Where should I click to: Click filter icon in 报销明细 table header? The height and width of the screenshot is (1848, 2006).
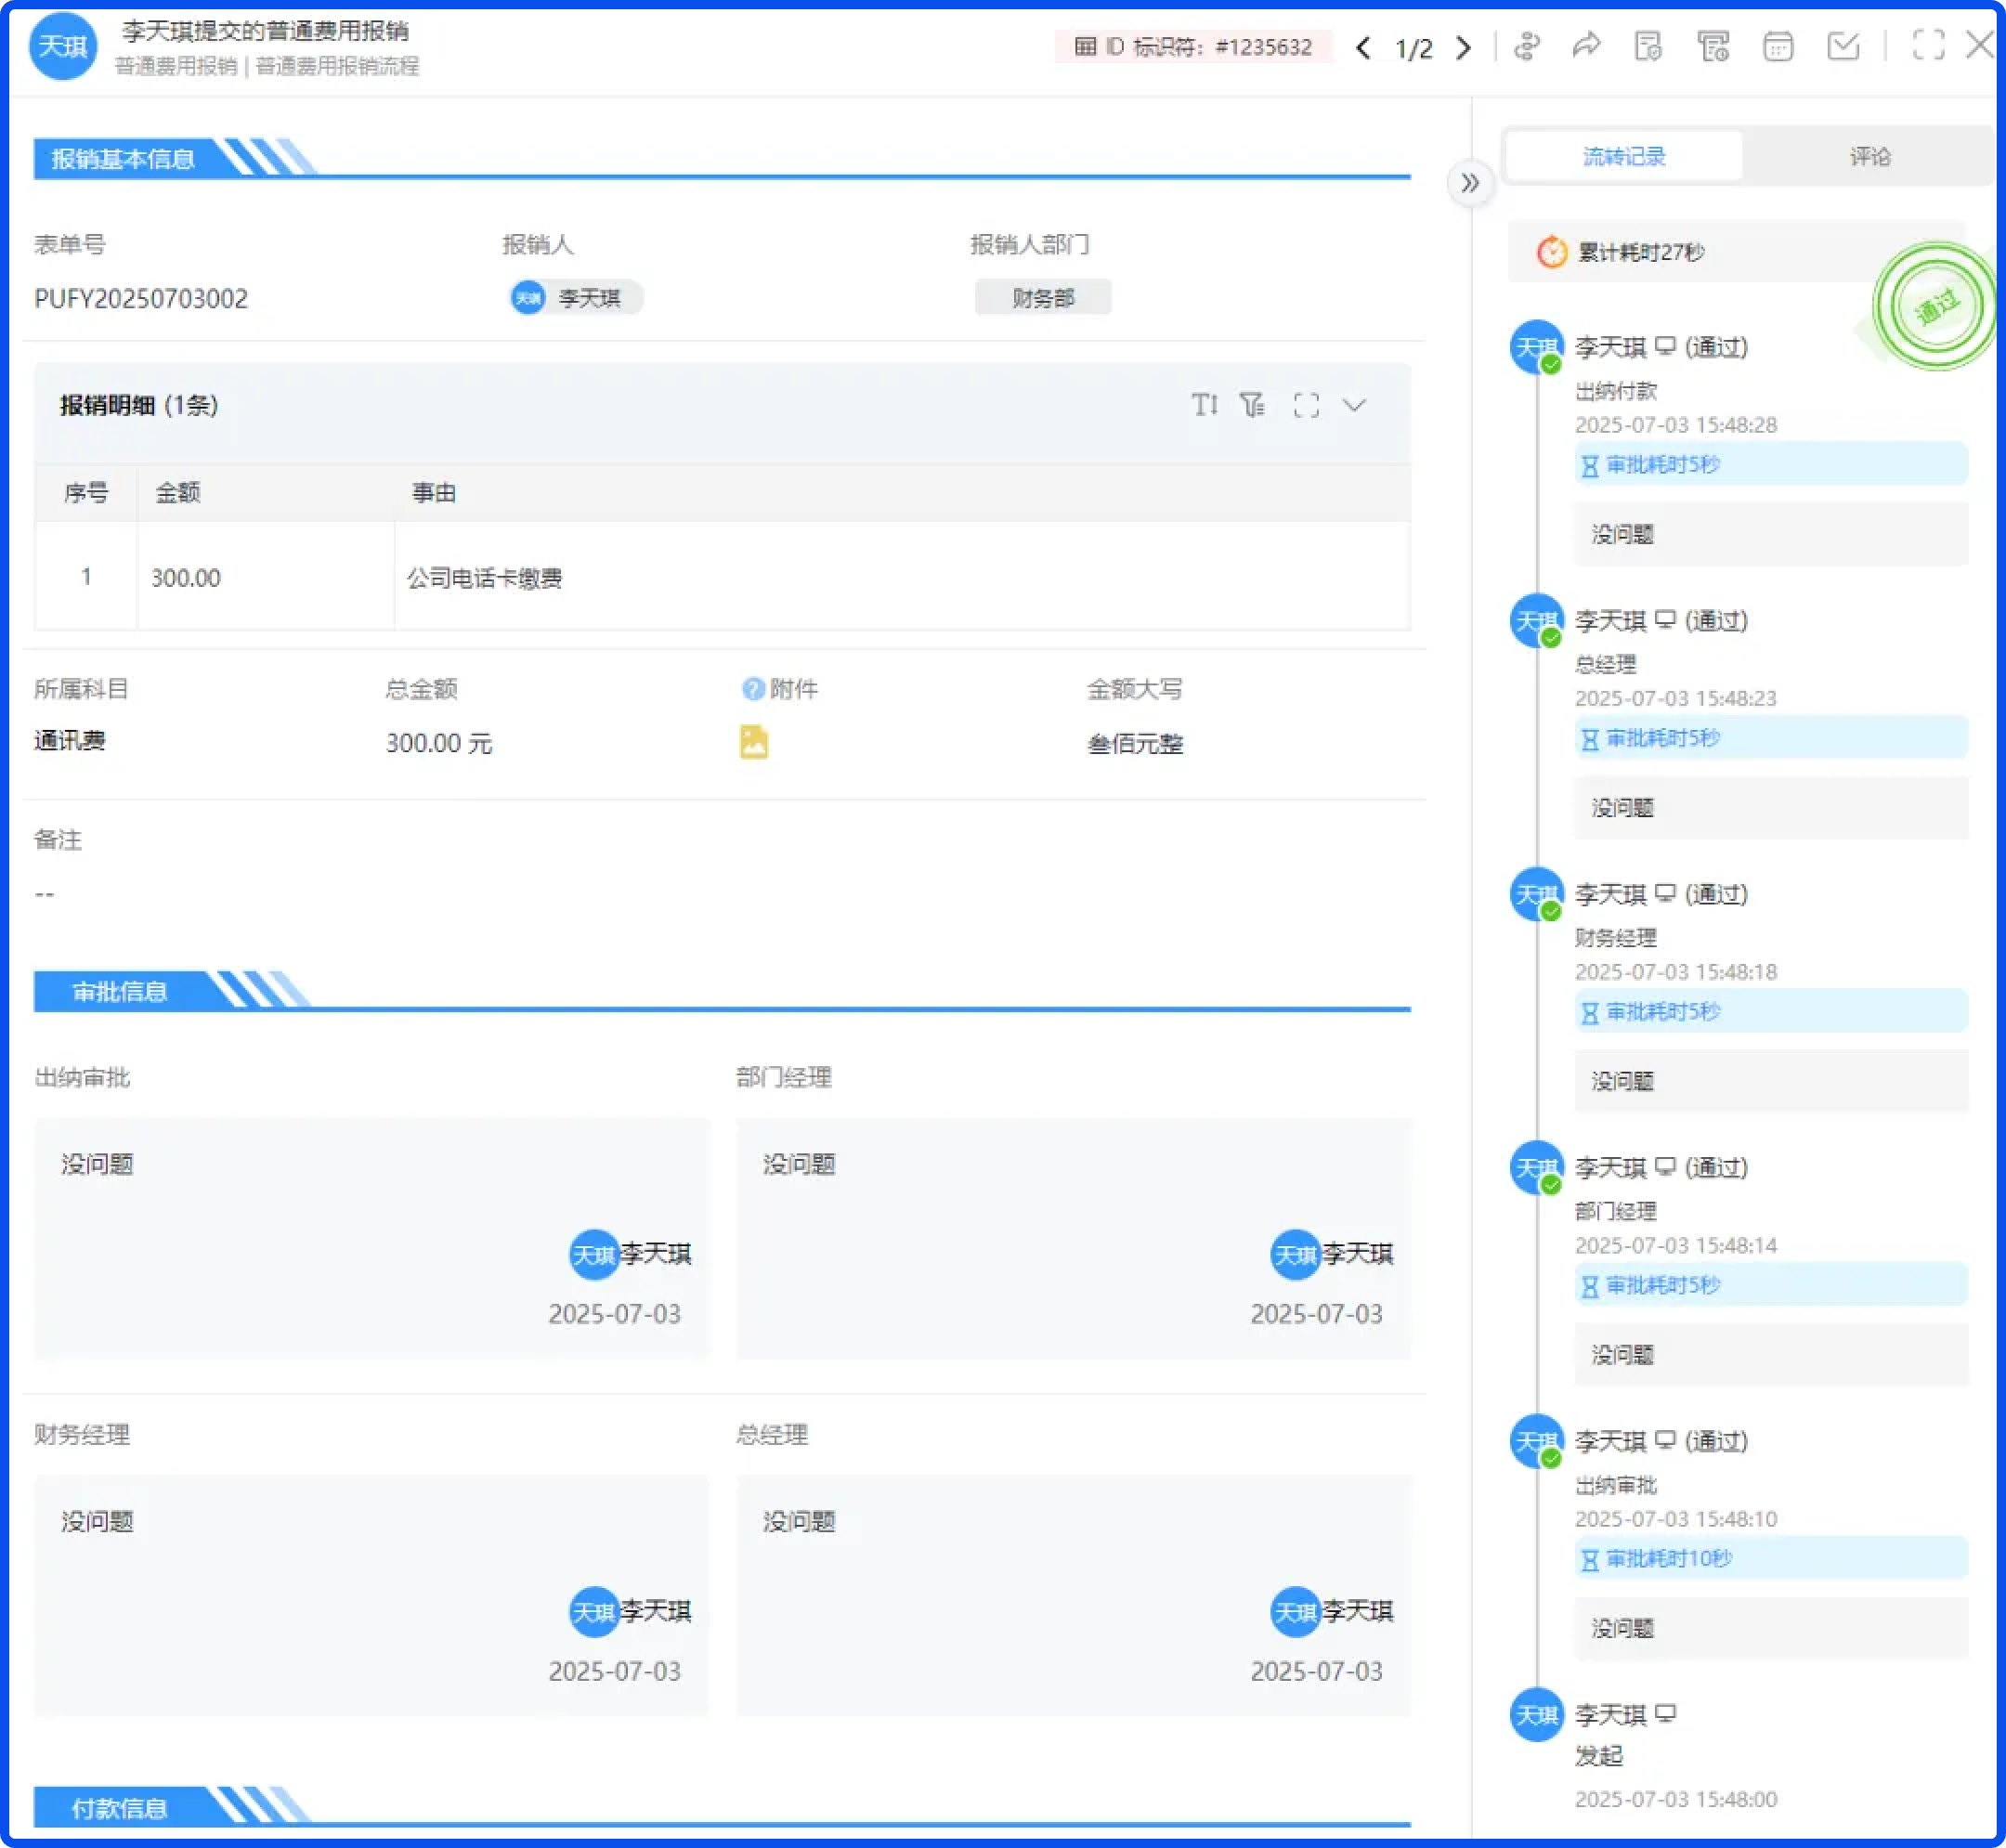click(1252, 405)
